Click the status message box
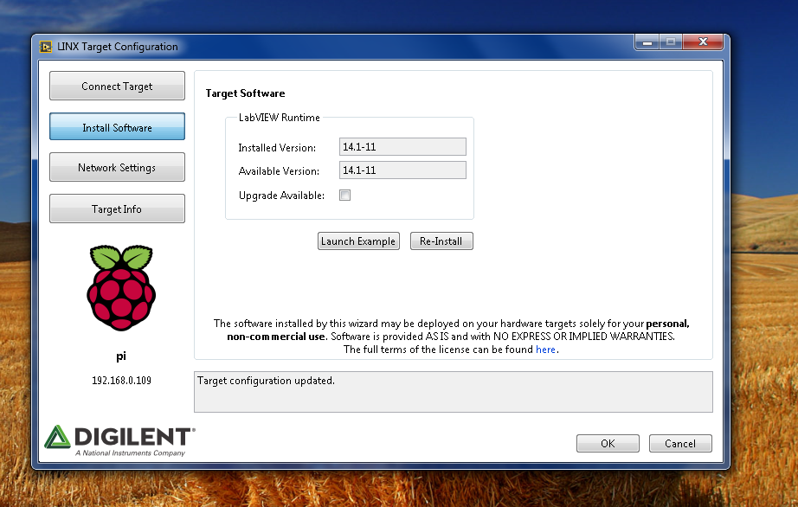Image resolution: width=798 pixels, height=507 pixels. click(x=454, y=392)
